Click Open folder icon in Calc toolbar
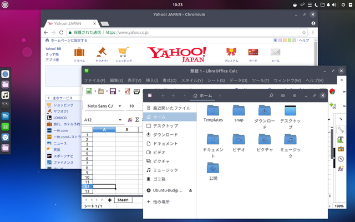 [x=101, y=91]
